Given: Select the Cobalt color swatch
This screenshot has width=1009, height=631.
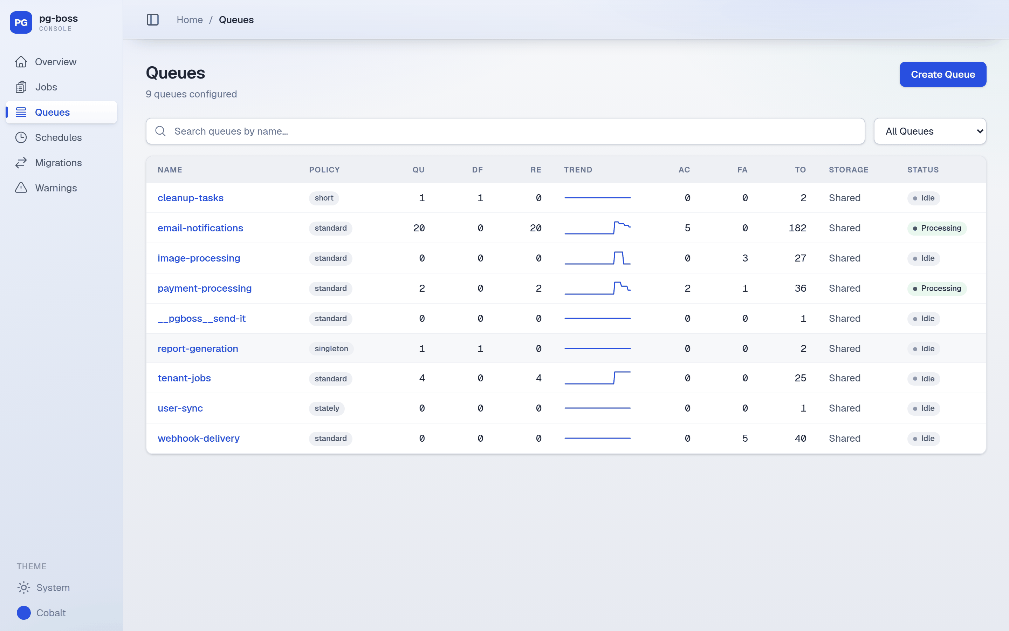Looking at the screenshot, I should [x=24, y=613].
